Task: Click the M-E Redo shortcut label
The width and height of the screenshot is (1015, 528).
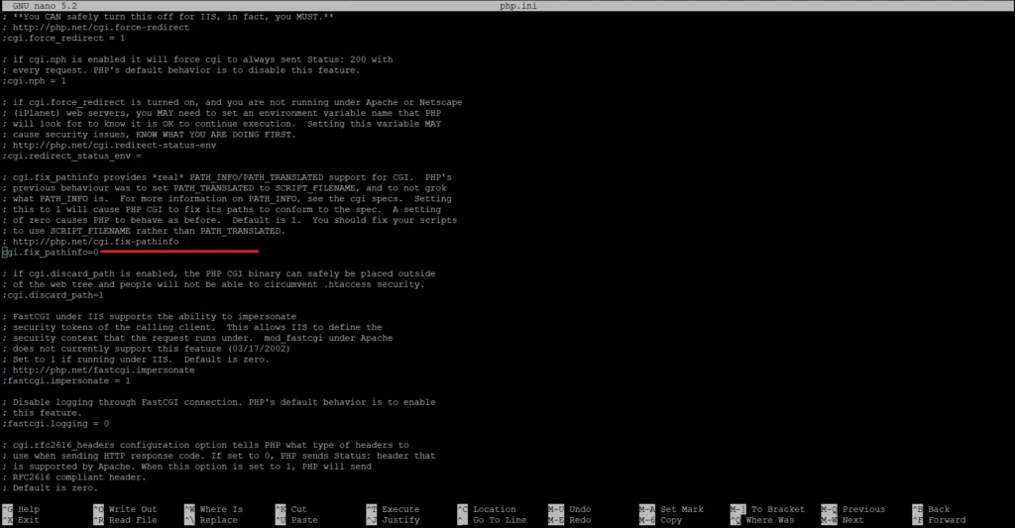Action: tap(570, 520)
